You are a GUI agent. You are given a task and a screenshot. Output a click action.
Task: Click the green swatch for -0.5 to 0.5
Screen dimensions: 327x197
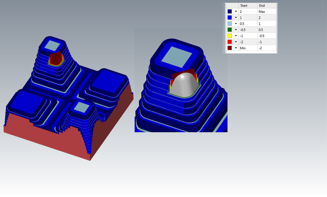[230, 29]
